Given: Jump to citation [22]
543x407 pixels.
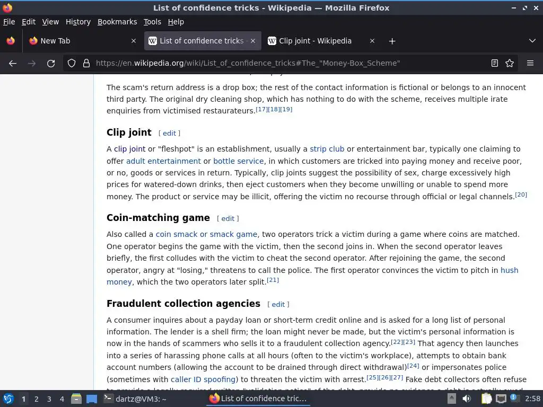Looking at the screenshot, I should (x=397, y=342).
